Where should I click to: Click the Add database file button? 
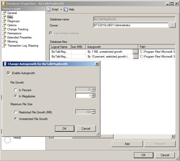click(127, 144)
